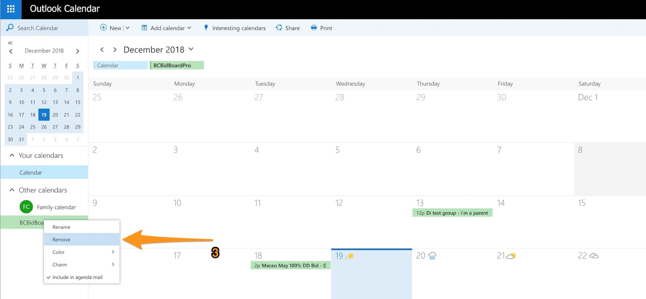
Task: Go to previous month in mini calendar
Action: coord(11,51)
